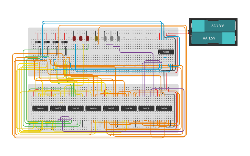
Task: Click the lower AA 1.5V battery cell
Action: pos(213,38)
